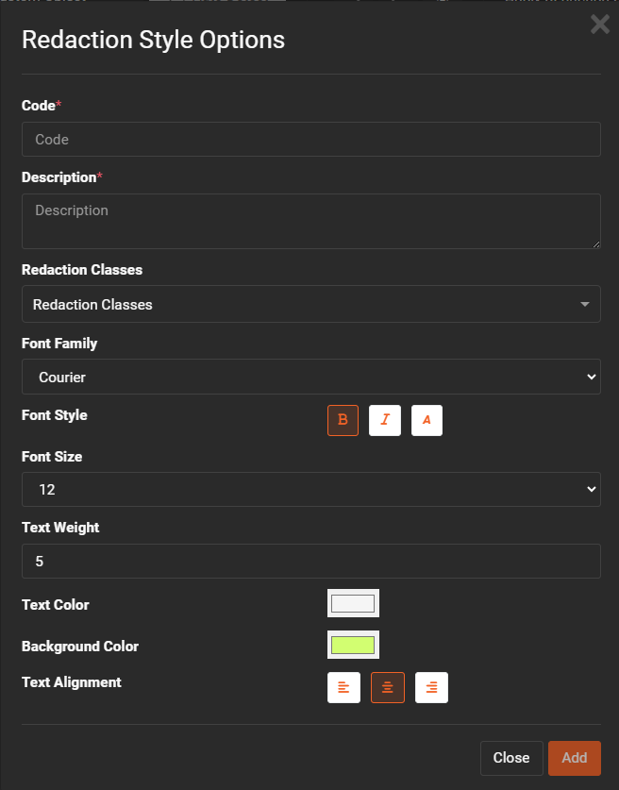The width and height of the screenshot is (619, 790).
Task: Click the Text Weight field
Action: (x=310, y=562)
